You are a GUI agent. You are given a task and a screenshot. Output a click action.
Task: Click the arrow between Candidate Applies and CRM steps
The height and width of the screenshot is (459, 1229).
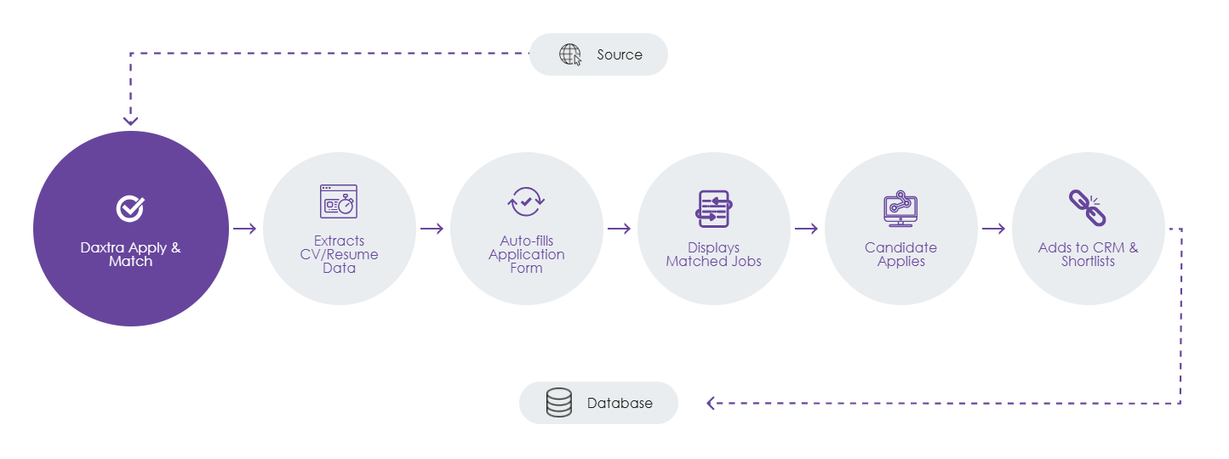993,229
